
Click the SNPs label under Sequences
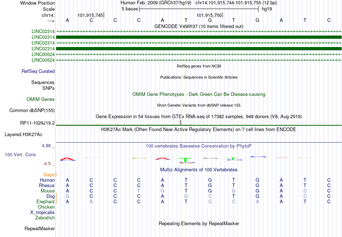(x=49, y=88)
